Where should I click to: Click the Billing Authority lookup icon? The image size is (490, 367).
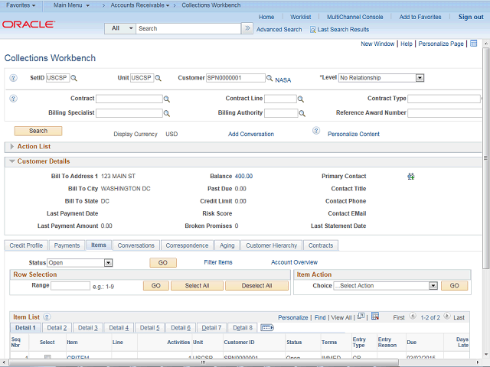(x=301, y=113)
